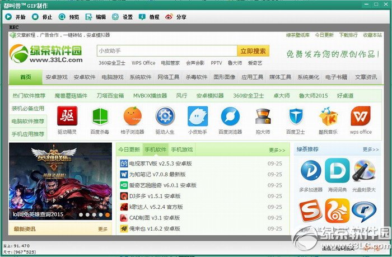Open the 电脑游戏 navigation tab
This screenshot has width=392, height=257.
113,77
